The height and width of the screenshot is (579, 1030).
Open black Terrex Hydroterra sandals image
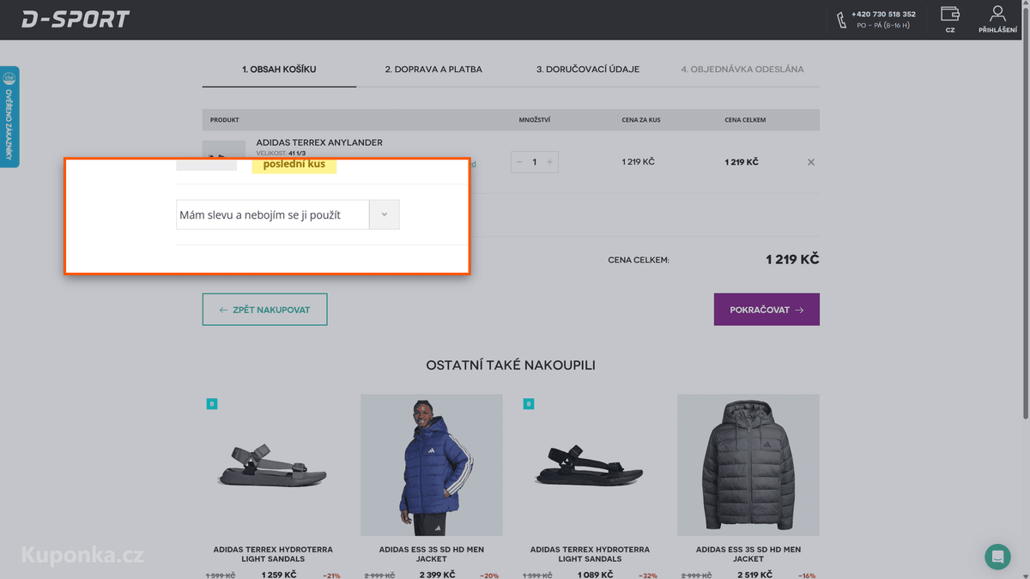pyautogui.click(x=590, y=465)
